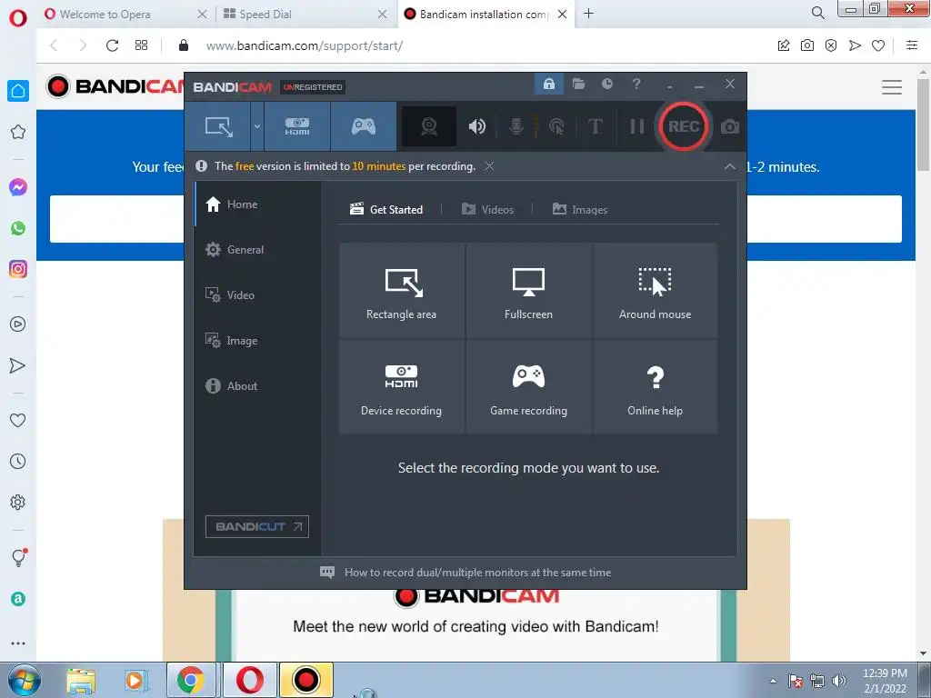Viewport: 931px width, 698px height.
Task: Open a new Opera tab with plus
Action: pyautogui.click(x=588, y=14)
